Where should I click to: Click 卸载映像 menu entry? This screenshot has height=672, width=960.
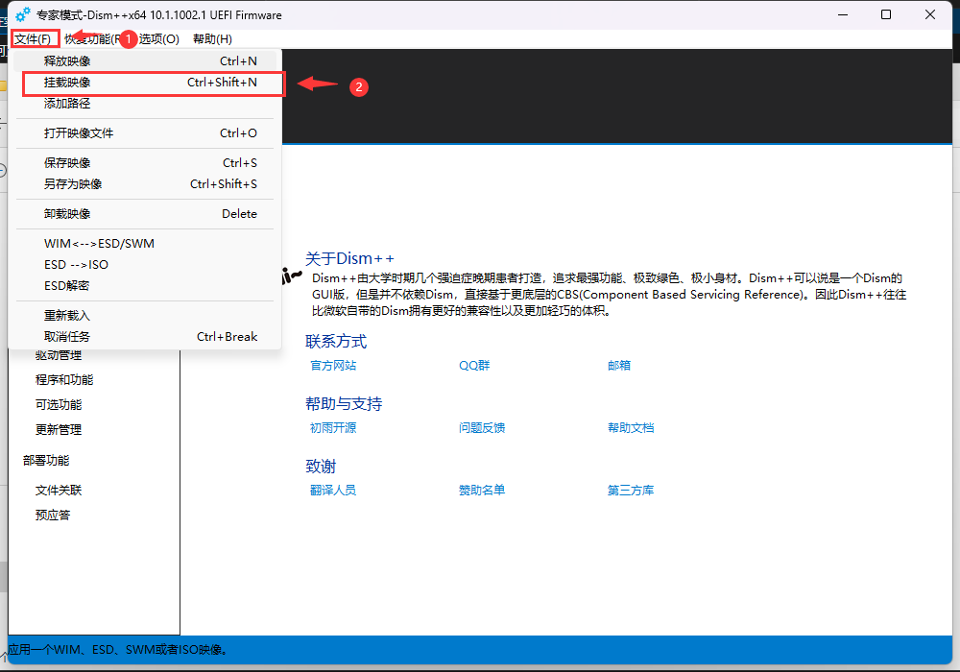67,214
